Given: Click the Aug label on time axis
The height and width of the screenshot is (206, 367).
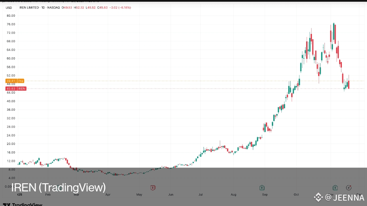Looking at the screenshot, I should click(x=233, y=194).
